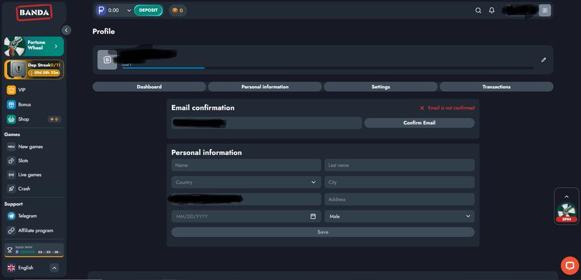581x280 pixels.
Task: Expand the language selector chevron
Action: click(55, 268)
